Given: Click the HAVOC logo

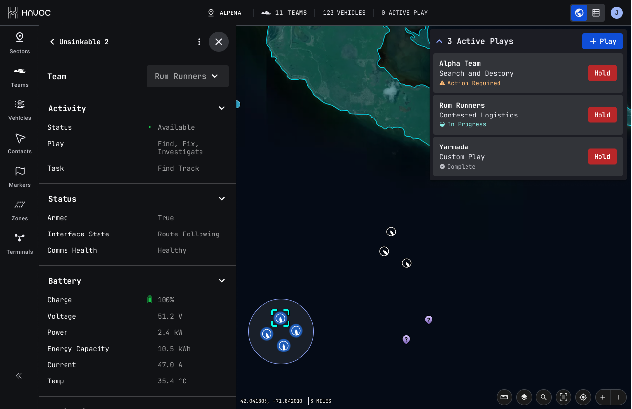Looking at the screenshot, I should 30,13.
